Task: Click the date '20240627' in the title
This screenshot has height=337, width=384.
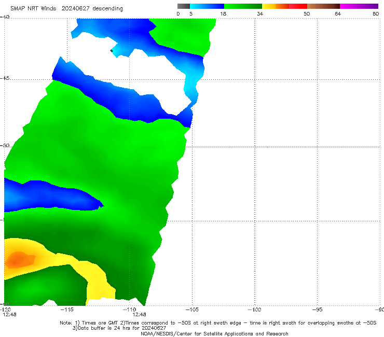Action: pos(75,8)
